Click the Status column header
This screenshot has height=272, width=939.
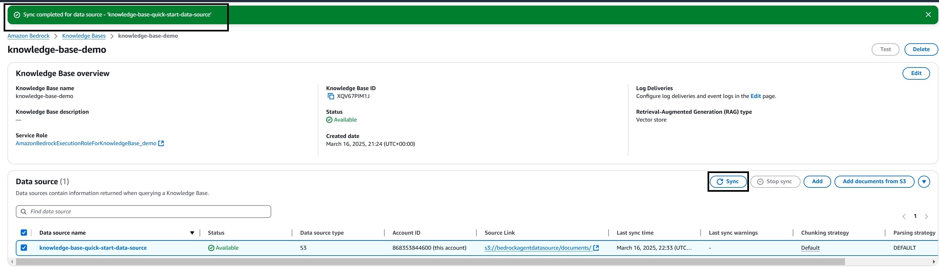[x=216, y=233]
